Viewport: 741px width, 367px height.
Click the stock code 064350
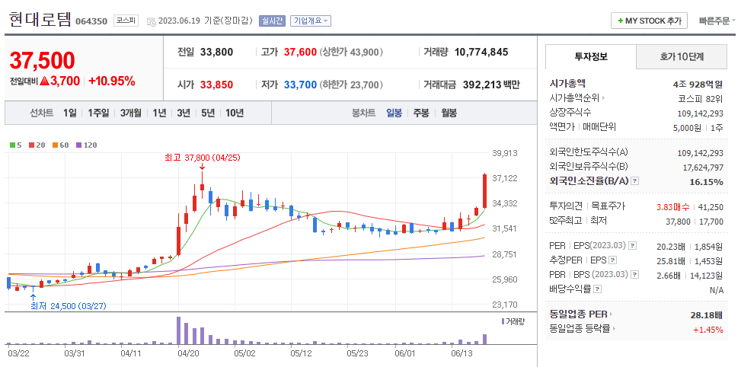pyautogui.click(x=91, y=21)
